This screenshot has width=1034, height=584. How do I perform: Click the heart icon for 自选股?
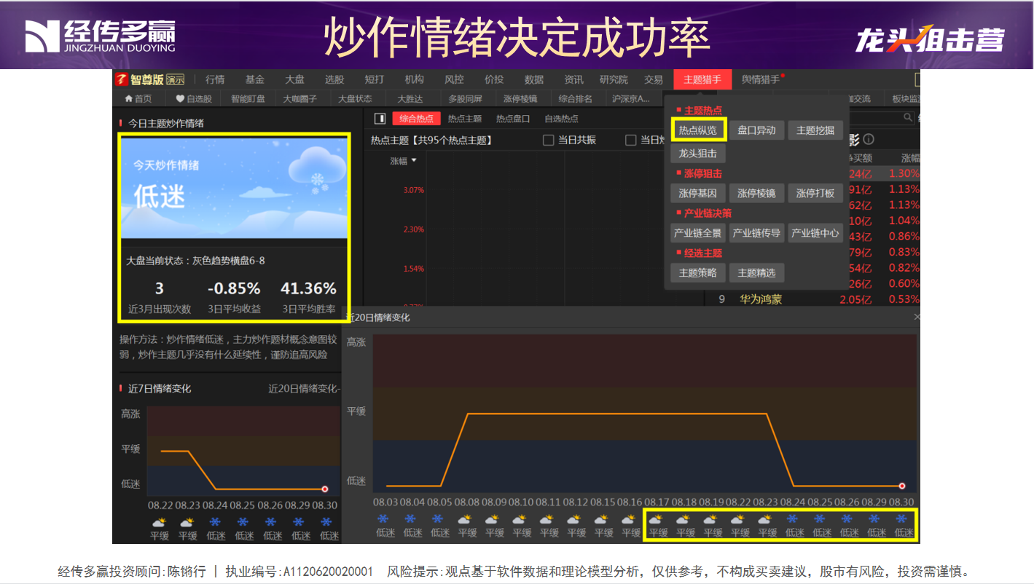pos(180,99)
